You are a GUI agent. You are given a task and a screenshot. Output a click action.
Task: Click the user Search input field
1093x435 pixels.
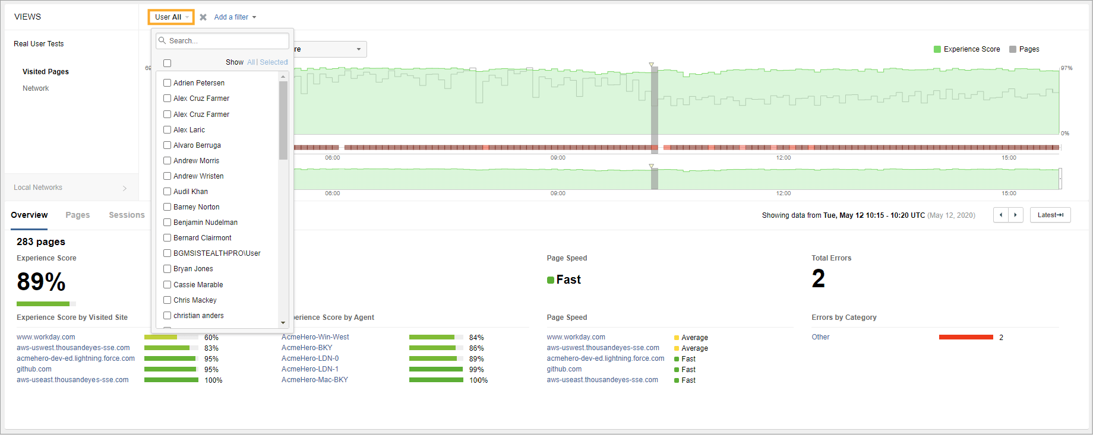pyautogui.click(x=227, y=41)
